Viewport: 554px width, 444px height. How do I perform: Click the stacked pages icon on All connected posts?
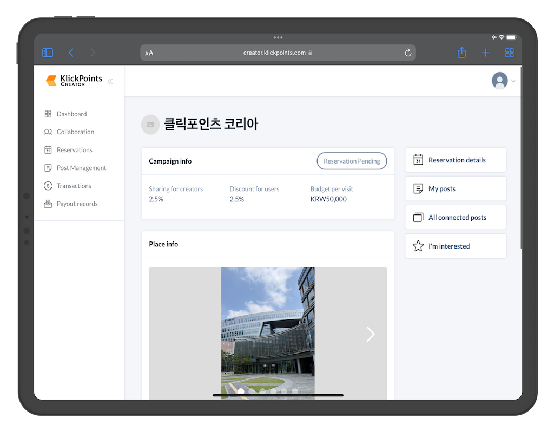click(x=418, y=218)
